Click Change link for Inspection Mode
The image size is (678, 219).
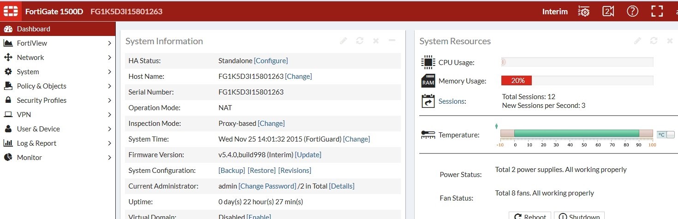271,124
